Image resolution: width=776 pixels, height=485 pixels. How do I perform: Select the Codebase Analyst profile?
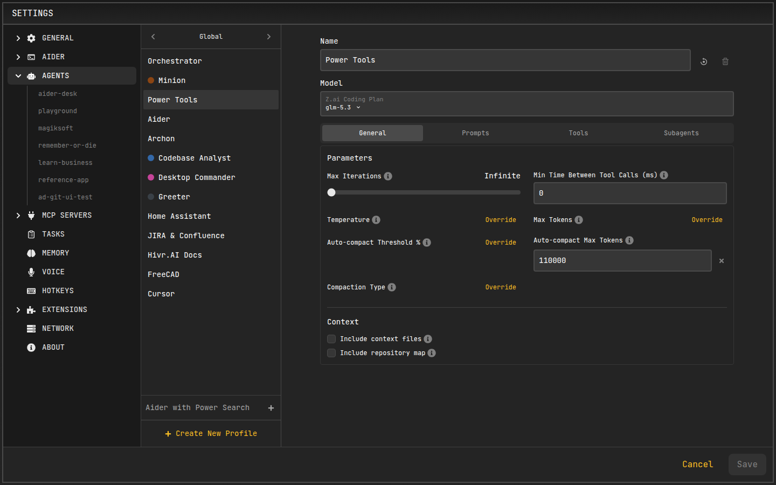click(x=211, y=158)
